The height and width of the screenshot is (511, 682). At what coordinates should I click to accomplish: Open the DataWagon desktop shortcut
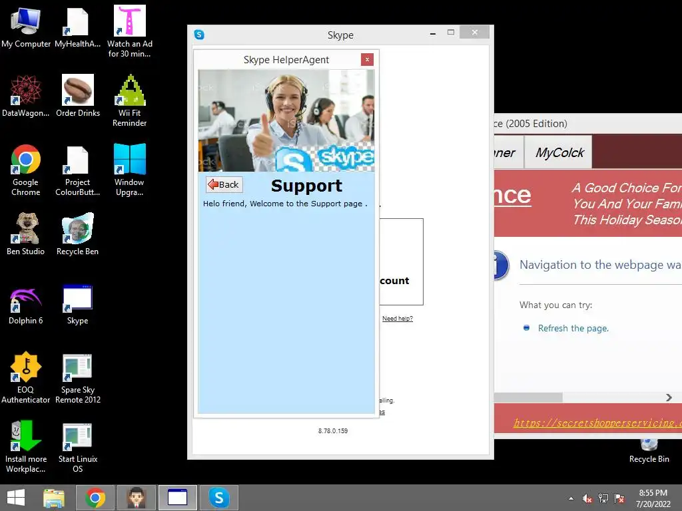pos(26,96)
